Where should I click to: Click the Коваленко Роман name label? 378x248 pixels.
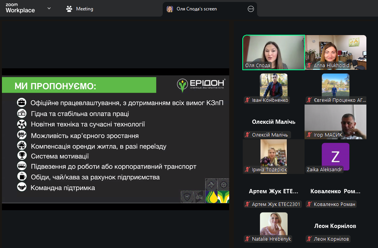(335, 204)
